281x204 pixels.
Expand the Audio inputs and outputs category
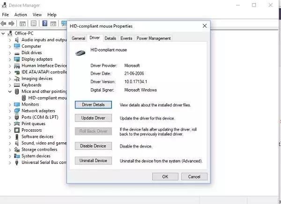point(10,40)
